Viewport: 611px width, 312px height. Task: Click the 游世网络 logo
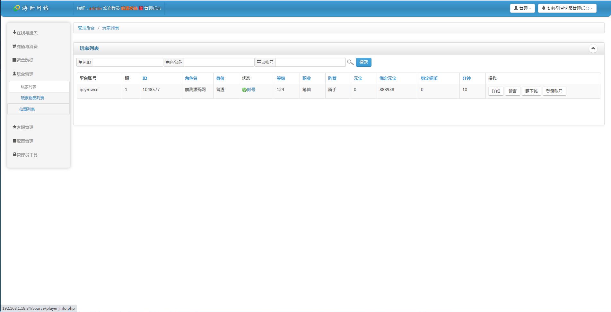coord(31,8)
